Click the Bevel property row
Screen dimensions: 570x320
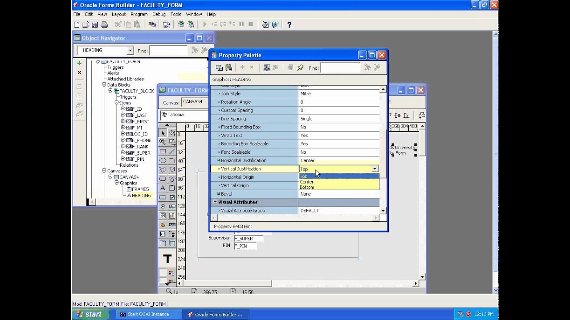pos(295,194)
